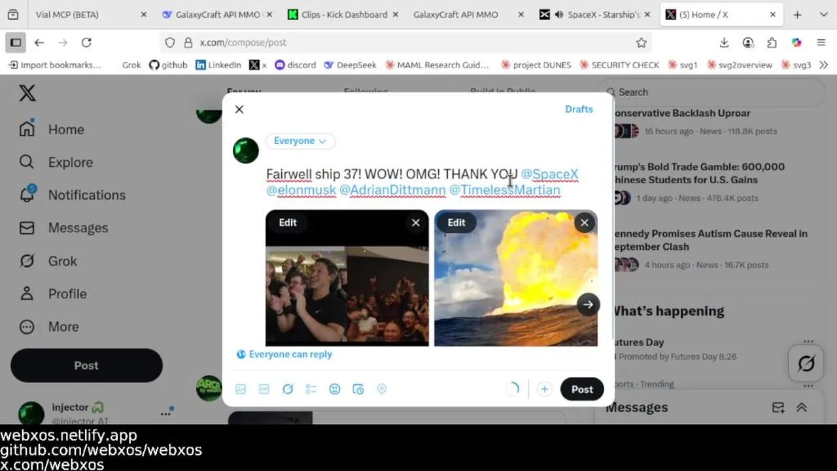Close the compose post dialog
Image resolution: width=837 pixels, height=471 pixels.
[239, 109]
